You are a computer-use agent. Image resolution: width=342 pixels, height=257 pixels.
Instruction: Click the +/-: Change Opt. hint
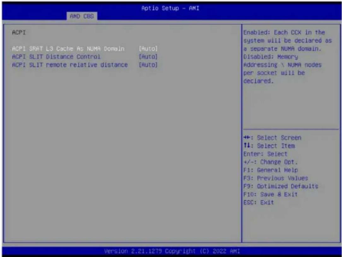pyautogui.click(x=270, y=162)
